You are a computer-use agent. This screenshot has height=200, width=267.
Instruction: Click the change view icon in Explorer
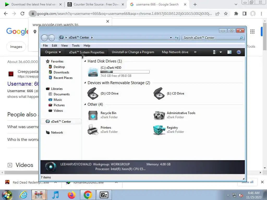tap(215, 52)
